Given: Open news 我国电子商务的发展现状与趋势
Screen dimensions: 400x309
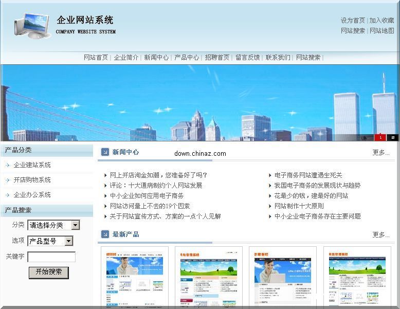Looking at the screenshot, I should point(317,186).
